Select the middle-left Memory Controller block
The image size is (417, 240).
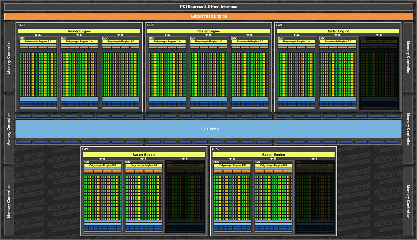pos(9,129)
